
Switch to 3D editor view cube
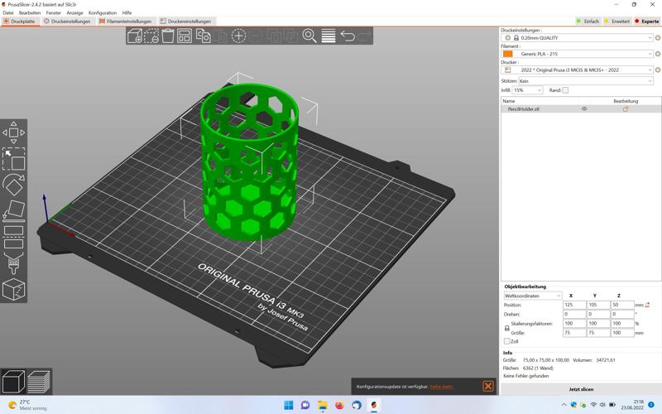[x=13, y=382]
